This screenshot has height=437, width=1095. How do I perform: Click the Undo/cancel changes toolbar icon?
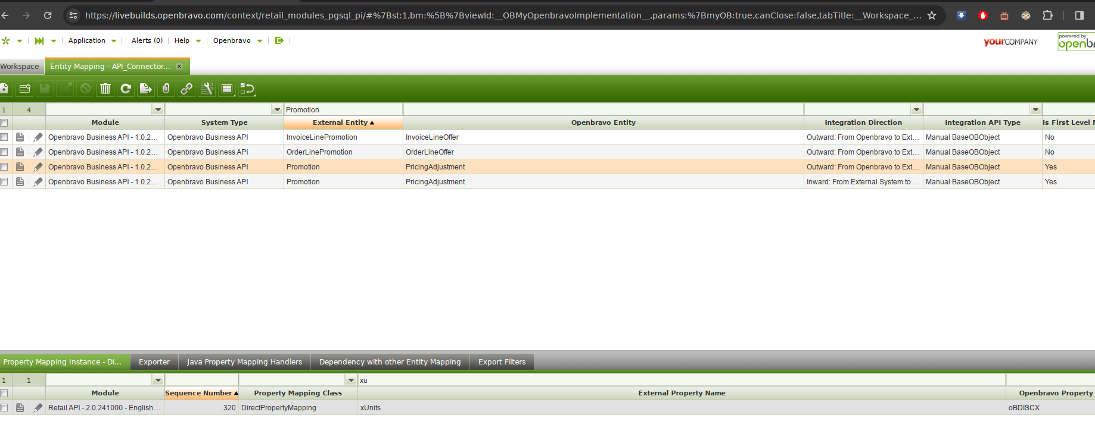coord(85,89)
